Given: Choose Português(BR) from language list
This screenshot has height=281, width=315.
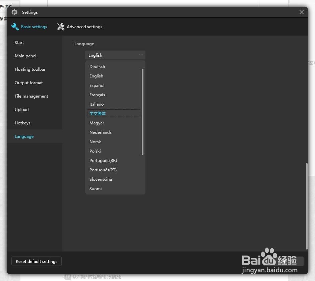Looking at the screenshot, I should click(114, 160).
